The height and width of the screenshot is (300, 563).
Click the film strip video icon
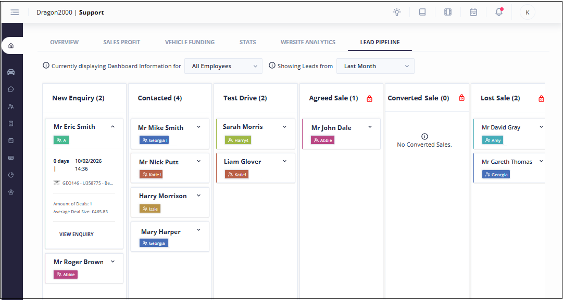[448, 12]
